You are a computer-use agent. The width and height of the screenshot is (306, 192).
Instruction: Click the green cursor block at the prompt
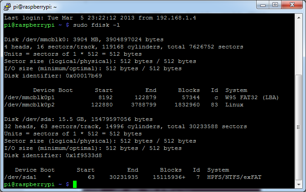[x=75, y=184]
